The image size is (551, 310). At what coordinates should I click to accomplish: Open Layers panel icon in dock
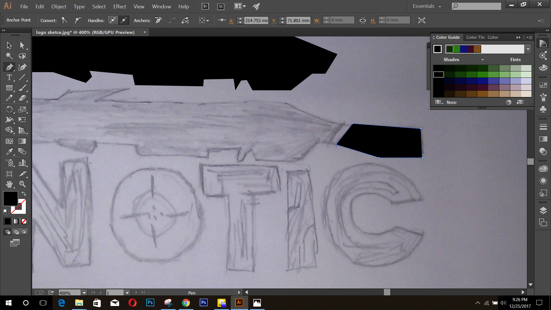coord(543,210)
